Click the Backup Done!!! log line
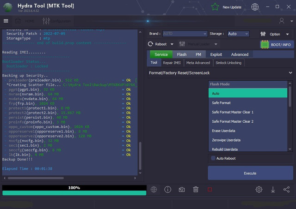This screenshot has height=209, width=296. [17, 159]
